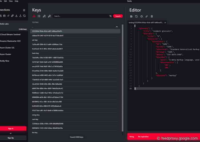Image resolution: width=200 pixels, height=142 pixels.
Task: Click the String type label in editor footer
Action: click(132, 137)
